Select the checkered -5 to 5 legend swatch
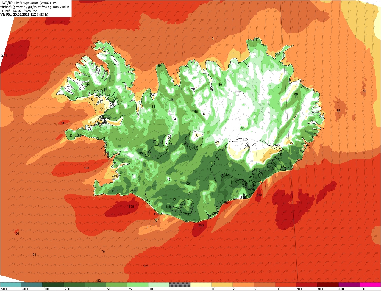 coord(180,284)
